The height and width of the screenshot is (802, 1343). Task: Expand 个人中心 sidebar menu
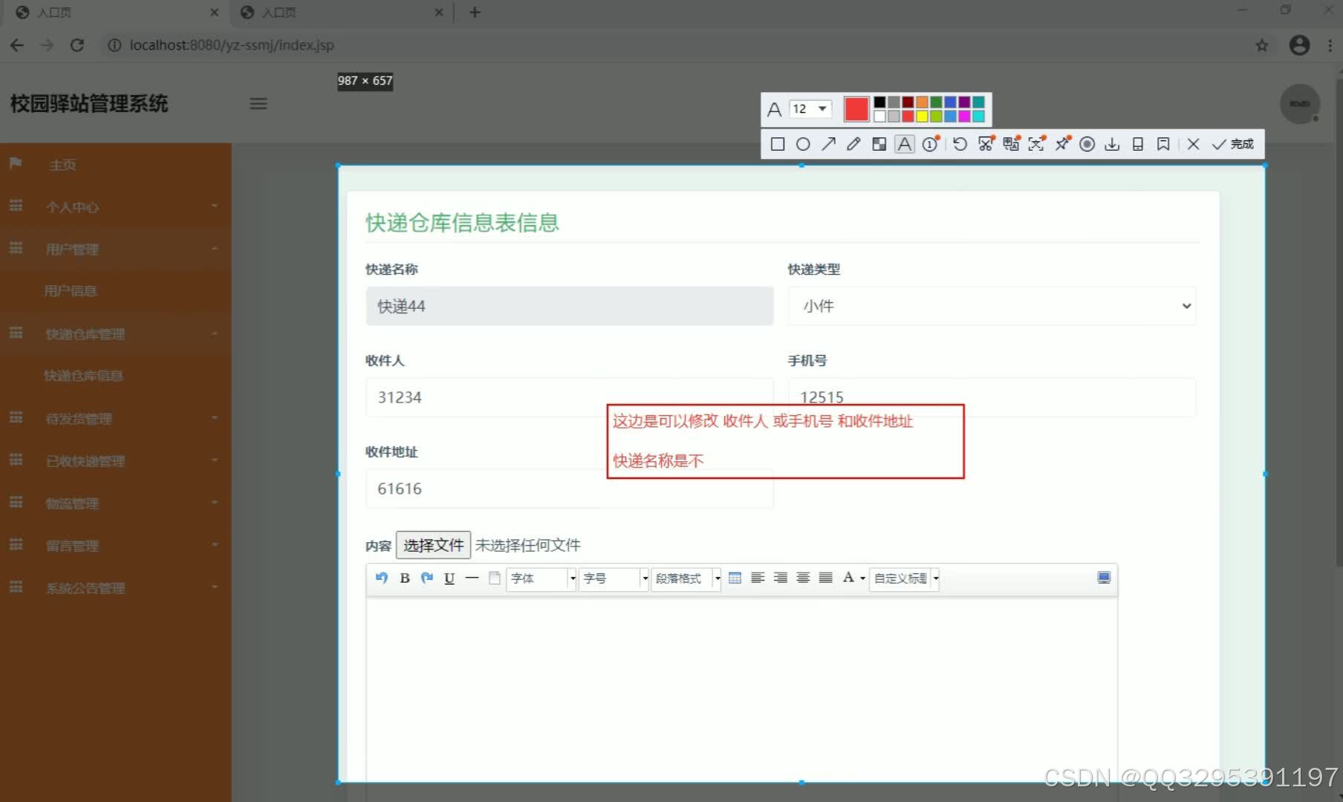coord(115,207)
